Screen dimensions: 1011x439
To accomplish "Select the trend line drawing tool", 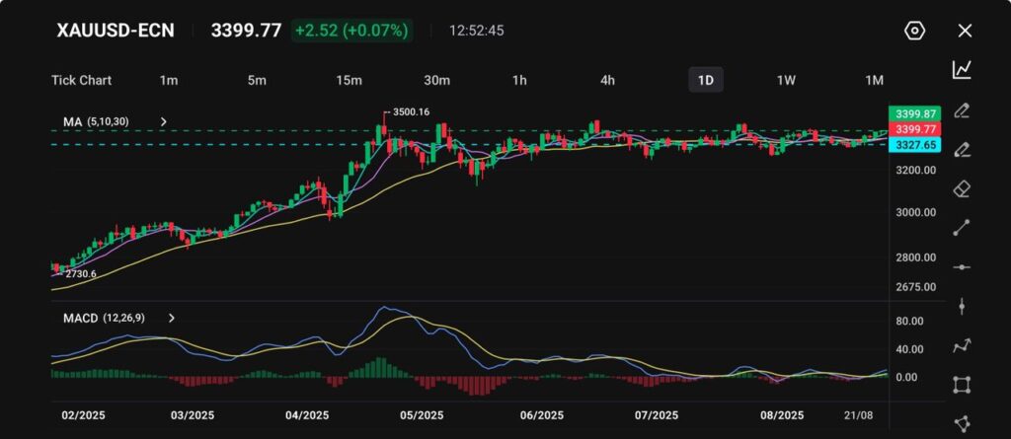I will pos(962,228).
